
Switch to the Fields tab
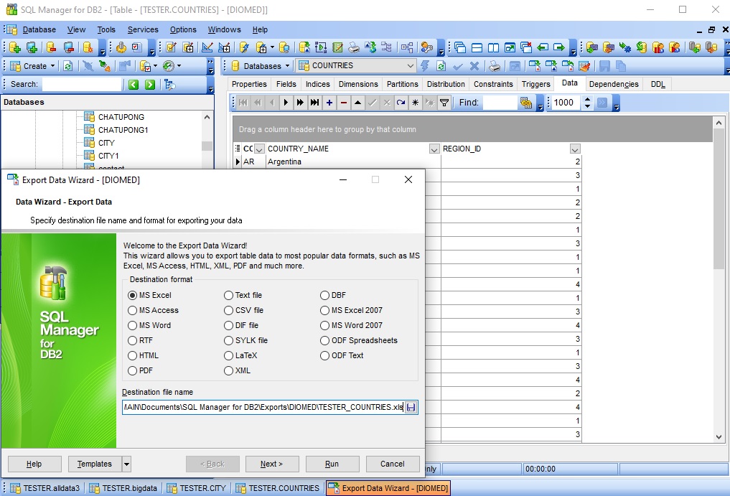tap(286, 84)
